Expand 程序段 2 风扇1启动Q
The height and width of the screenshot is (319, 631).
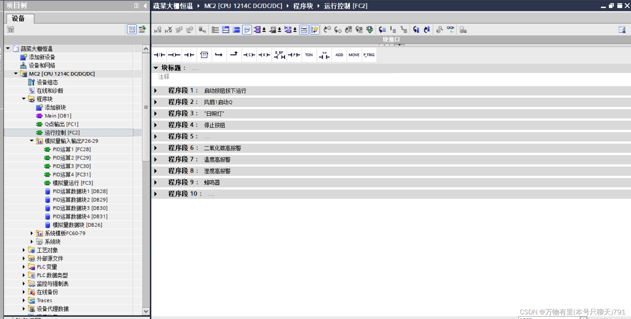click(155, 102)
